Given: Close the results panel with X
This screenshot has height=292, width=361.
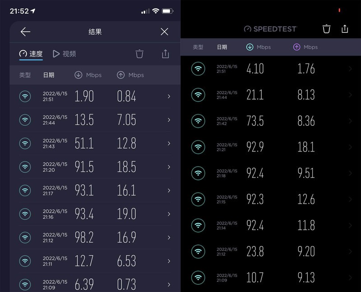Looking at the screenshot, I should [x=164, y=32].
